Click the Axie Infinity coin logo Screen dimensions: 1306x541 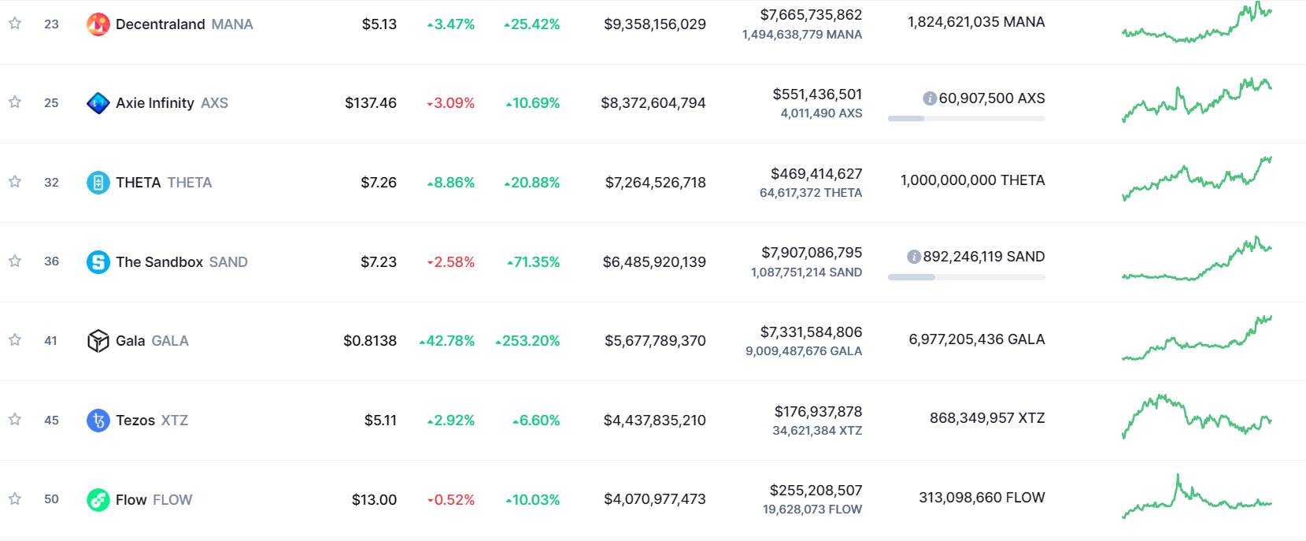point(98,103)
